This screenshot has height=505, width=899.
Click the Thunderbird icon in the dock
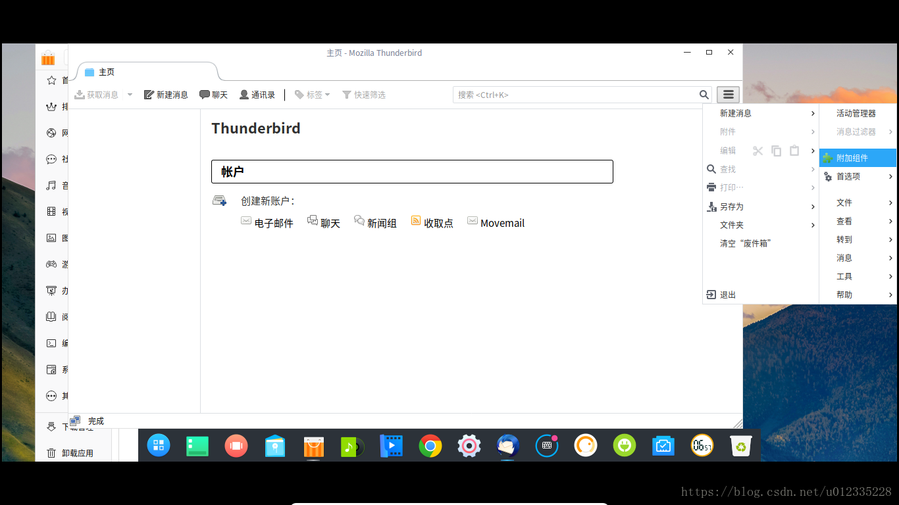(x=508, y=446)
